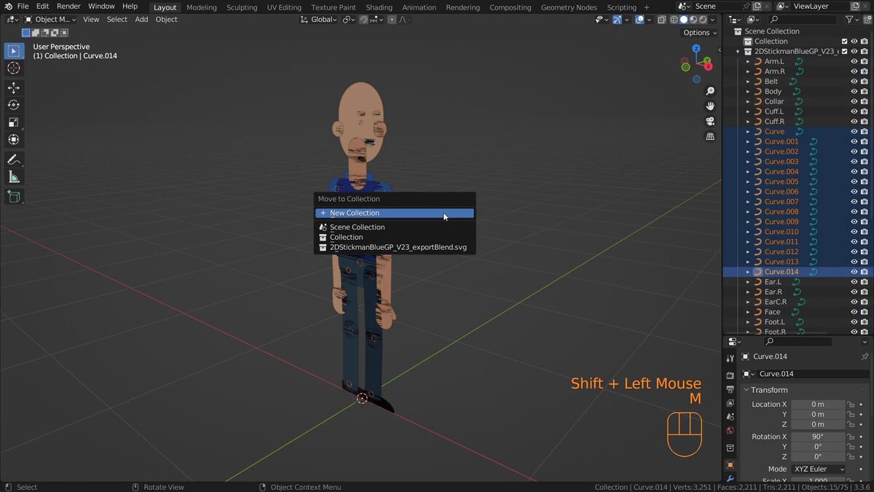Toggle camera view icon in viewport
The height and width of the screenshot is (492, 874).
(x=710, y=121)
